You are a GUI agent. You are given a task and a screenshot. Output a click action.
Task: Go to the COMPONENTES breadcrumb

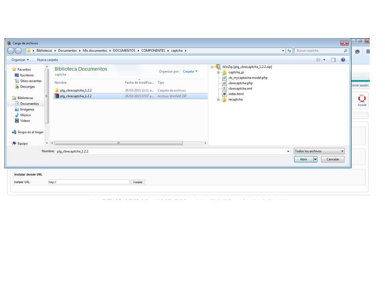click(x=153, y=51)
